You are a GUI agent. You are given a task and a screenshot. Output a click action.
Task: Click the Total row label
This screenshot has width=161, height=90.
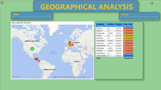point(98,58)
